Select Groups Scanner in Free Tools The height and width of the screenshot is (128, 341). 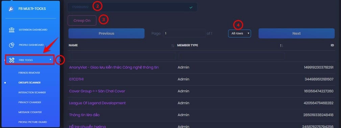click(x=29, y=83)
